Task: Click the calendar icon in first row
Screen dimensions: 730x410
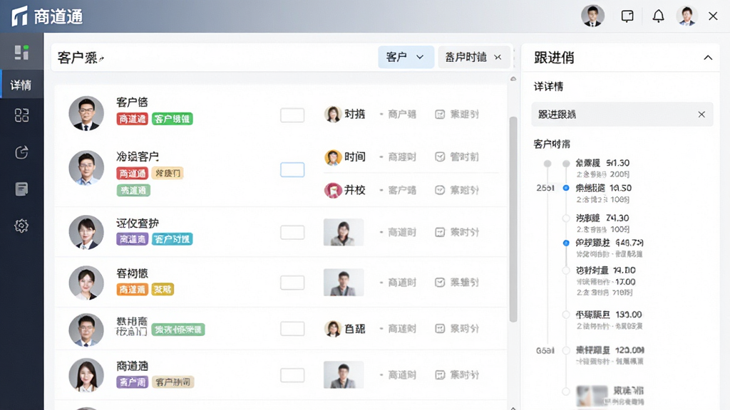Action: pyautogui.click(x=440, y=115)
